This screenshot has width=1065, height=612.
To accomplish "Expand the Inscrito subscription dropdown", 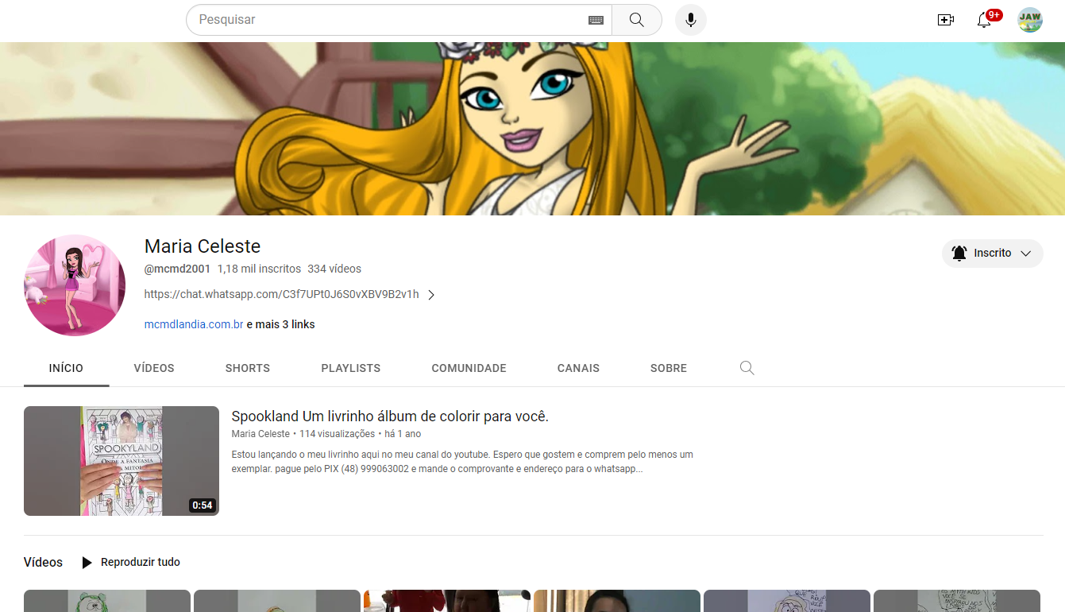I will tap(992, 254).
